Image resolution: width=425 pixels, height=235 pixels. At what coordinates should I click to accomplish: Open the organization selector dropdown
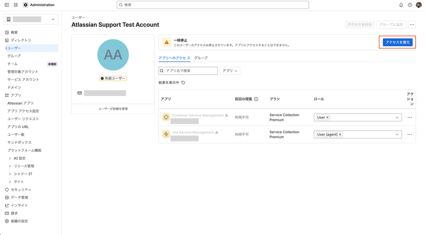[x=31, y=20]
